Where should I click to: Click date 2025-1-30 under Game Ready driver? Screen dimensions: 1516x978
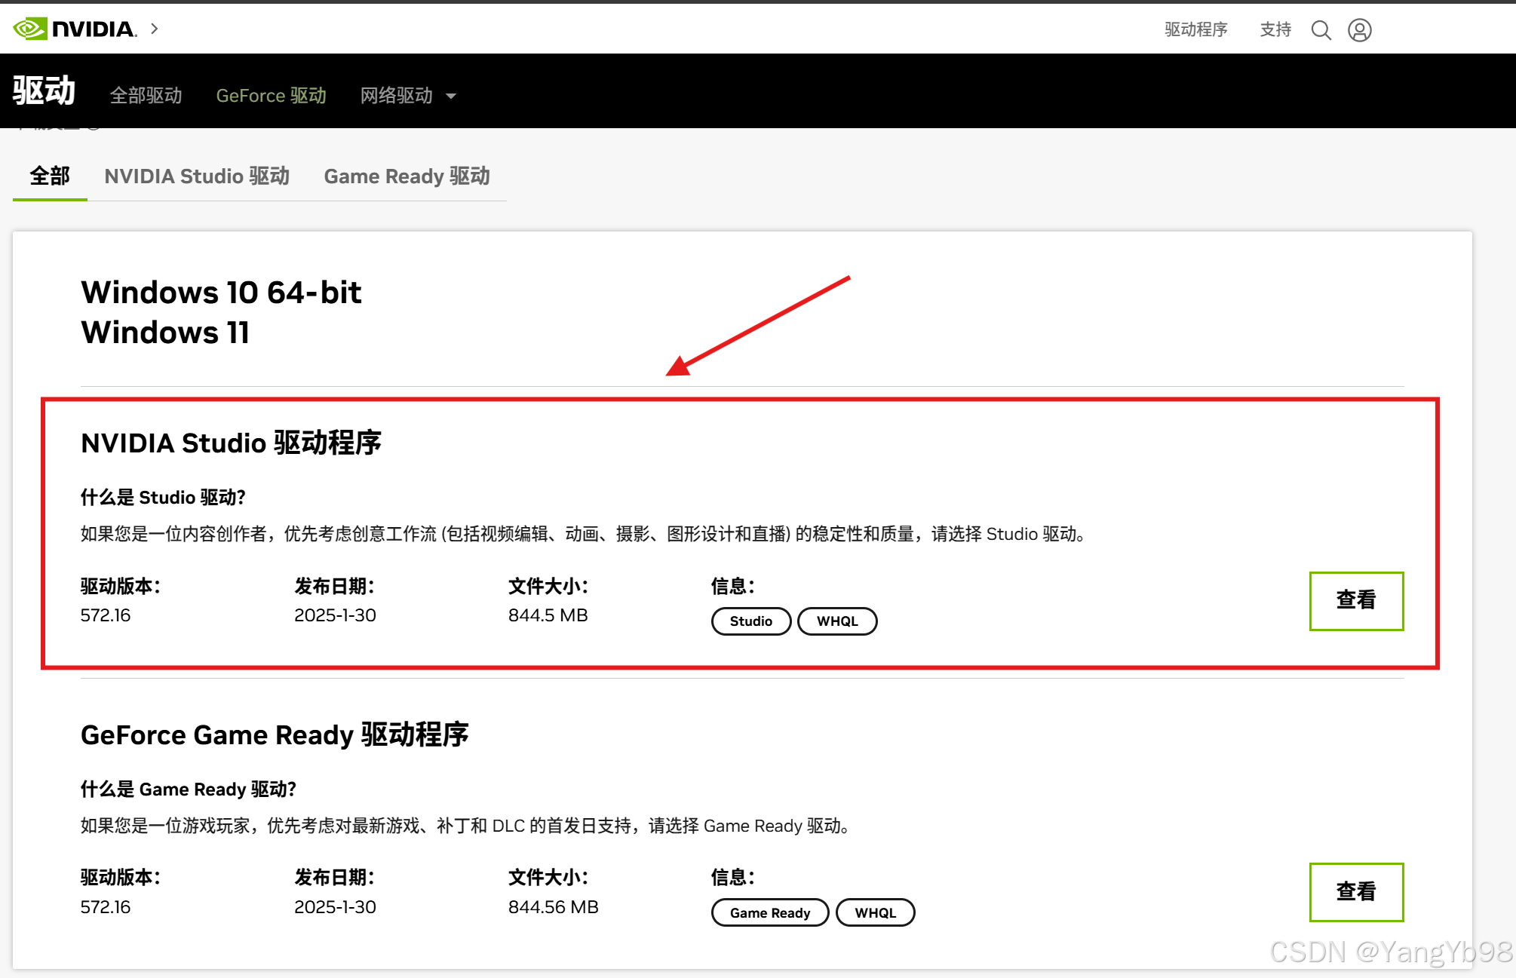(x=335, y=907)
